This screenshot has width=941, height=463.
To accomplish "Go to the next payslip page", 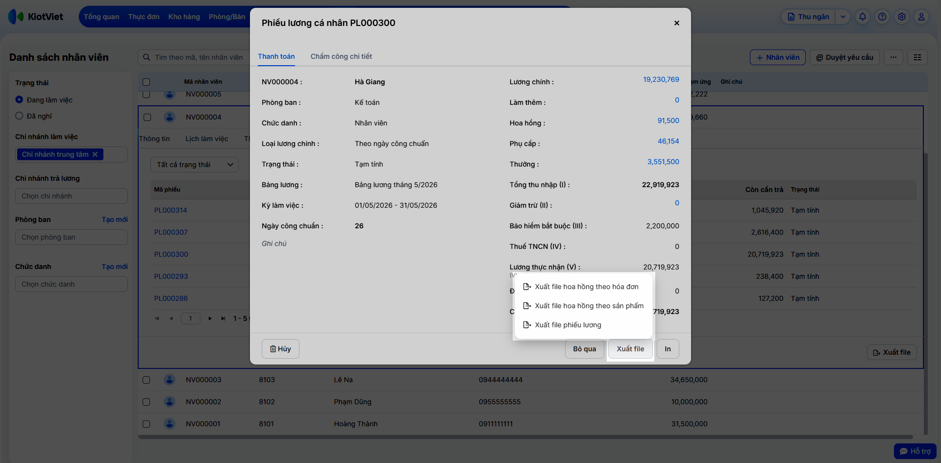I will pos(210,318).
